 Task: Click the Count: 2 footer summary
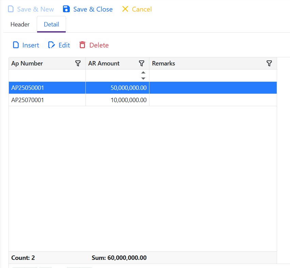pos(23,258)
